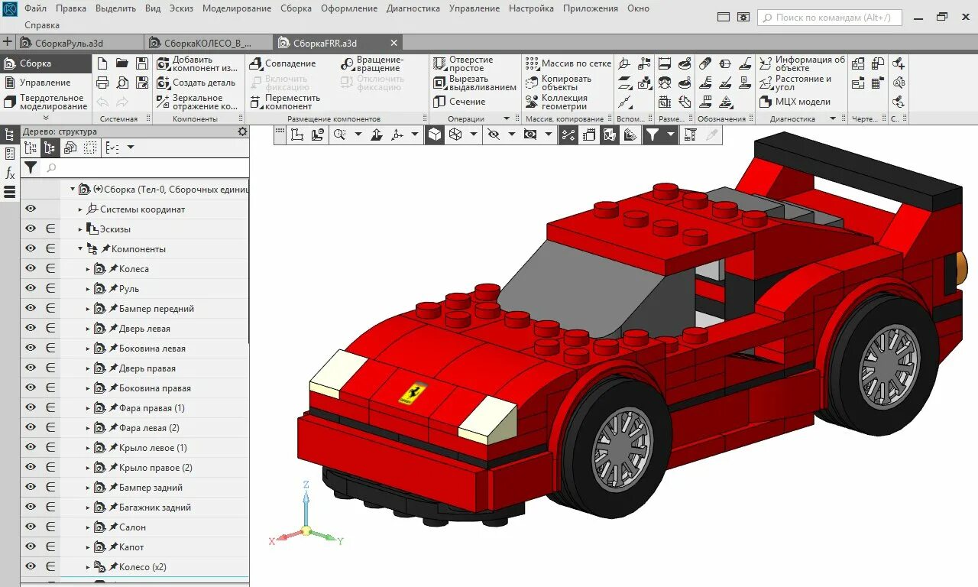Select Массив по сетке tool
The height and width of the screenshot is (587, 978).
(568, 63)
